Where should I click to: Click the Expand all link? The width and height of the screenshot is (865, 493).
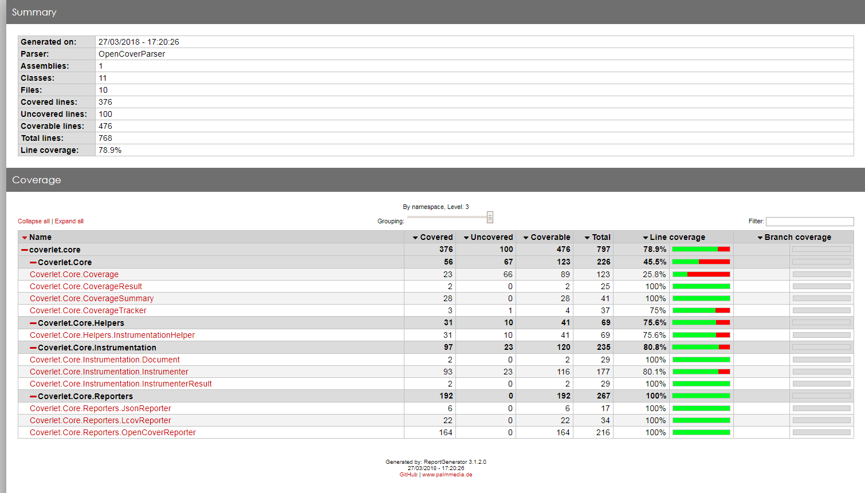(x=69, y=221)
